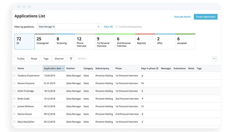Click the Days in phase info icon
231x132 pixels.
[157, 69]
